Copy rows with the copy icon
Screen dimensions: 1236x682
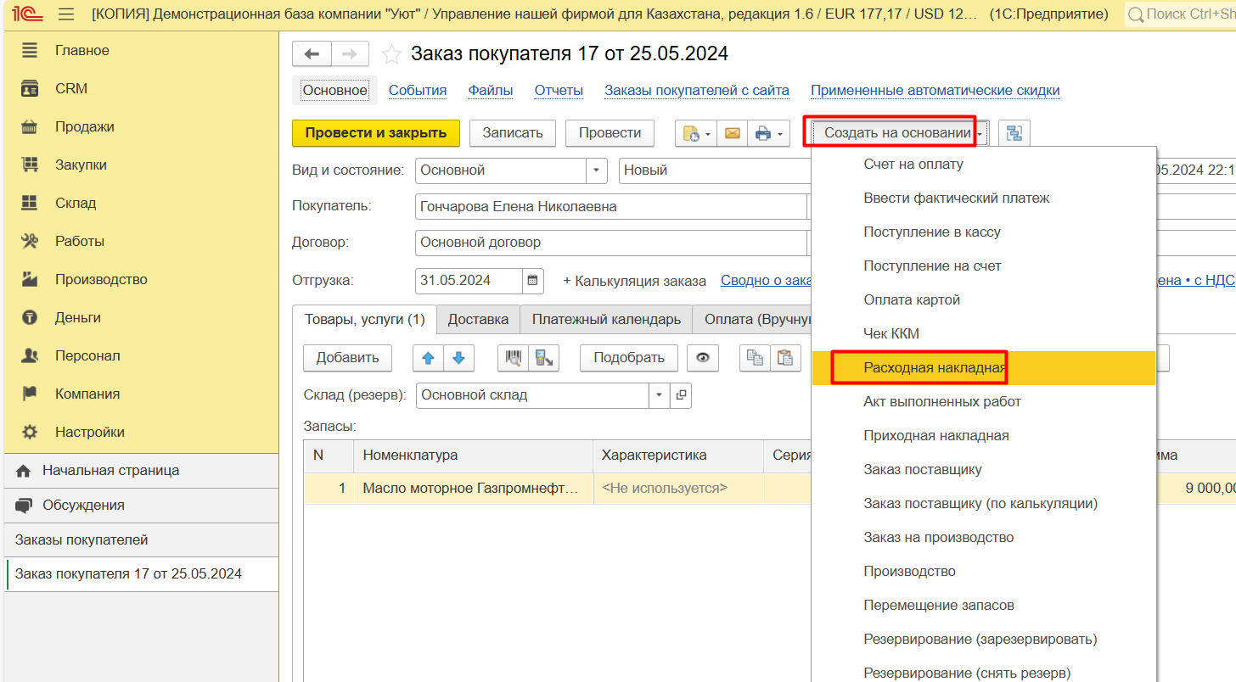pyautogui.click(x=755, y=358)
